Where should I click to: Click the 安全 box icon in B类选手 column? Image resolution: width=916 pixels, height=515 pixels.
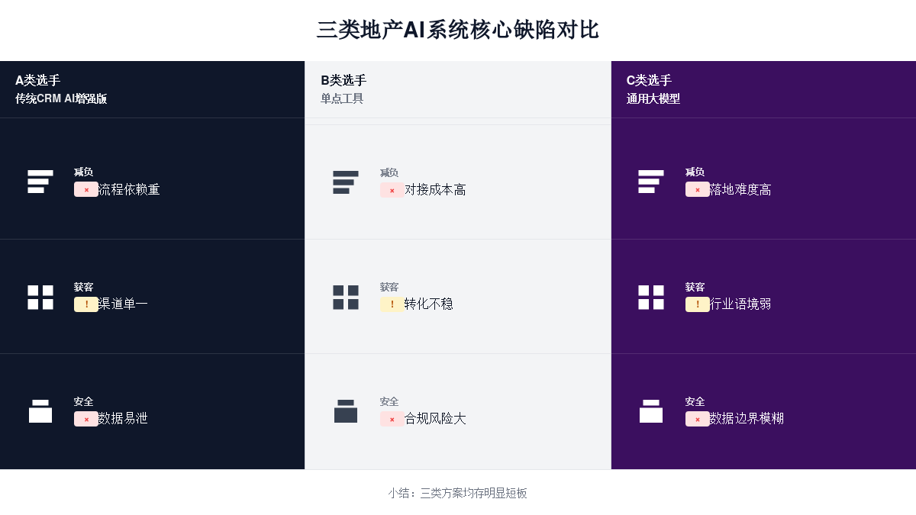pyautogui.click(x=346, y=411)
